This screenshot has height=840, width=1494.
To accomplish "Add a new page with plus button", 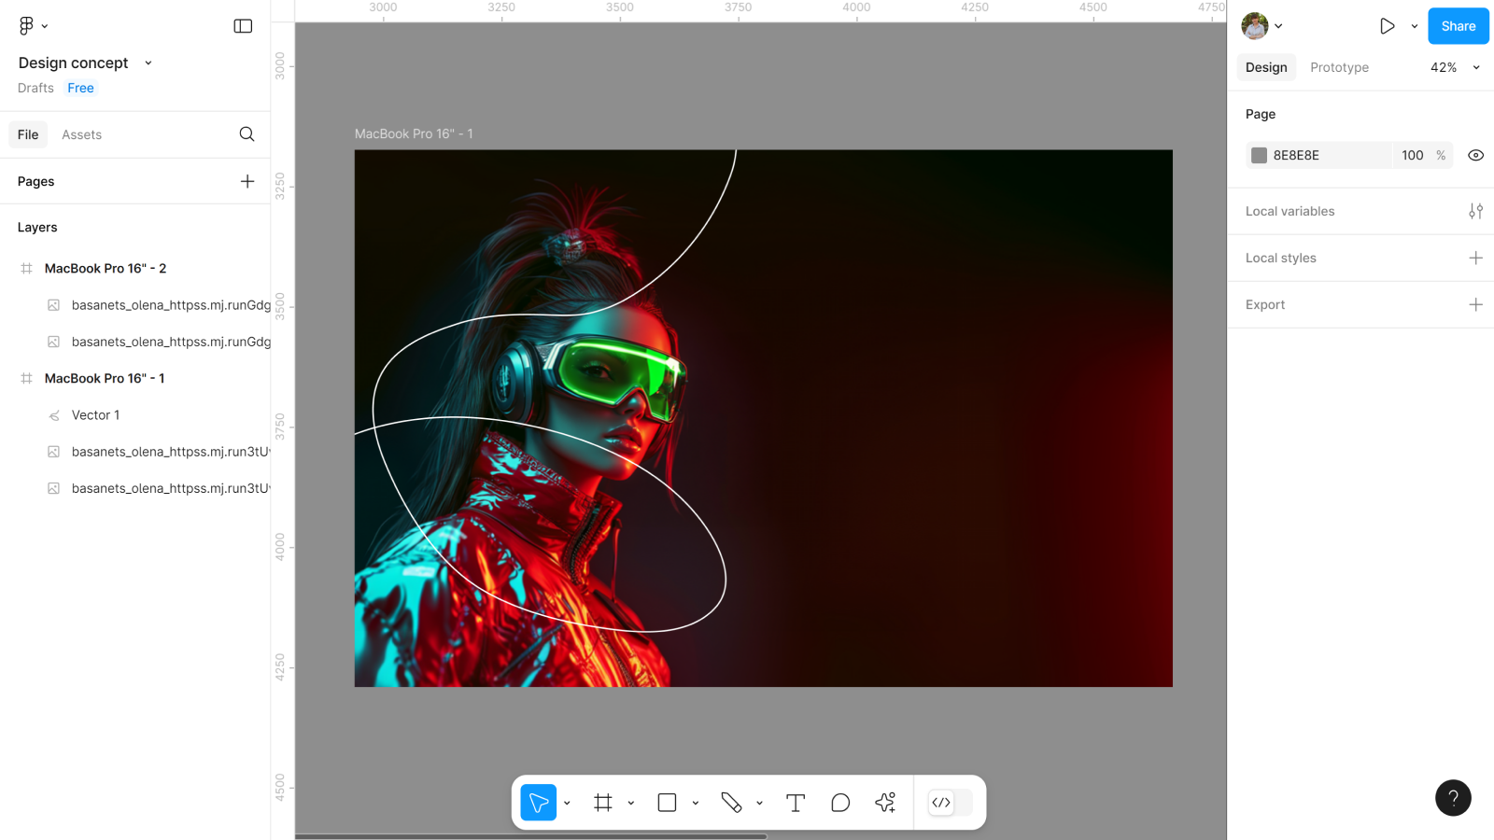I will pos(247,181).
